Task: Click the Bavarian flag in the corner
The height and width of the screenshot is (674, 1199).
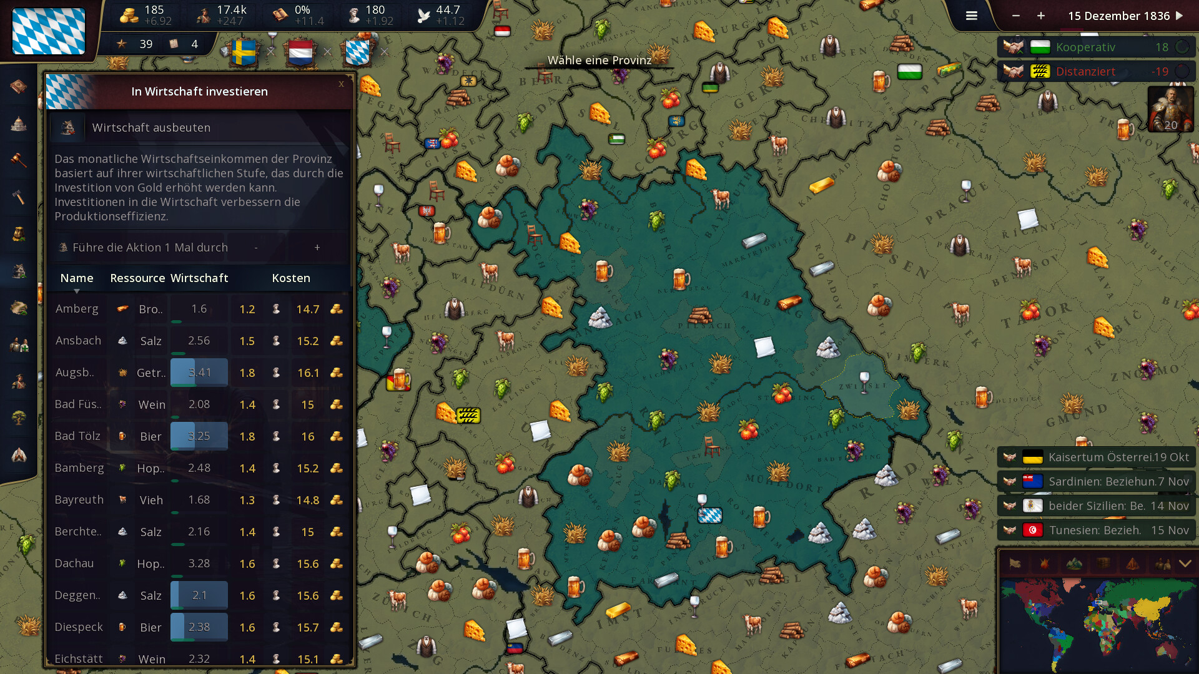Action: [x=49, y=31]
